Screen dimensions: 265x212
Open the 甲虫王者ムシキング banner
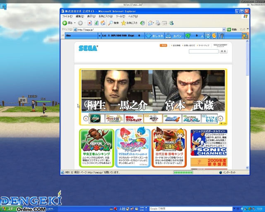pyautogui.click(x=96, y=148)
